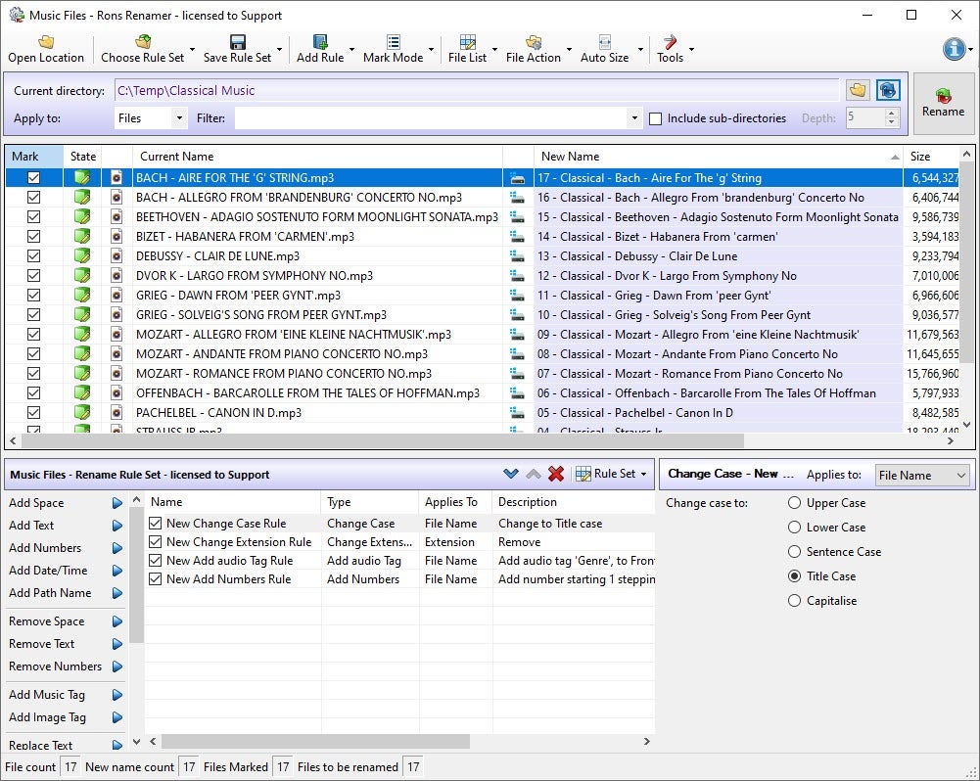This screenshot has height=781, width=980.
Task: Browse folders using the yellow folder icon
Action: pos(858,89)
